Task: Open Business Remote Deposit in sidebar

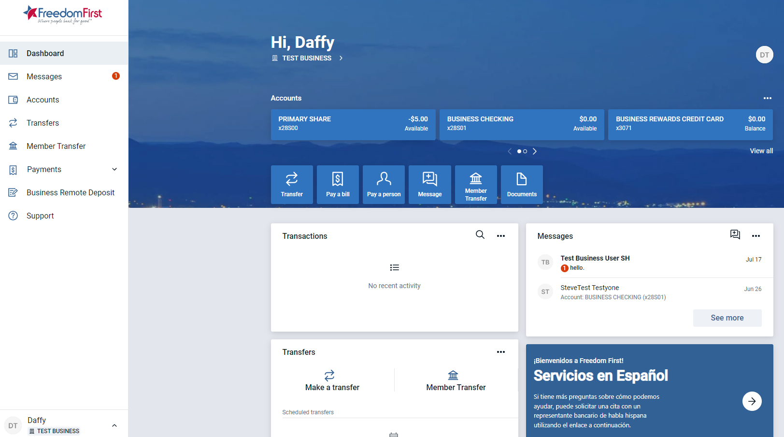Action: (64, 192)
